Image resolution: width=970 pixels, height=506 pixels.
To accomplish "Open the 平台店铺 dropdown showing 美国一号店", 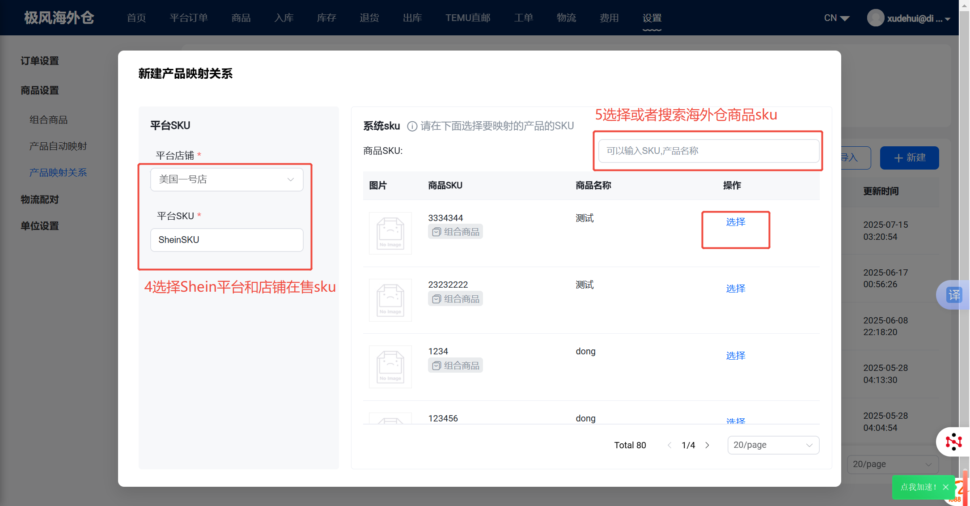I will point(227,179).
